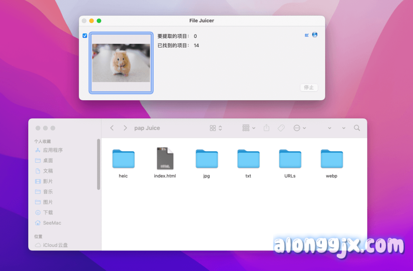Open the index.html file

click(165, 159)
